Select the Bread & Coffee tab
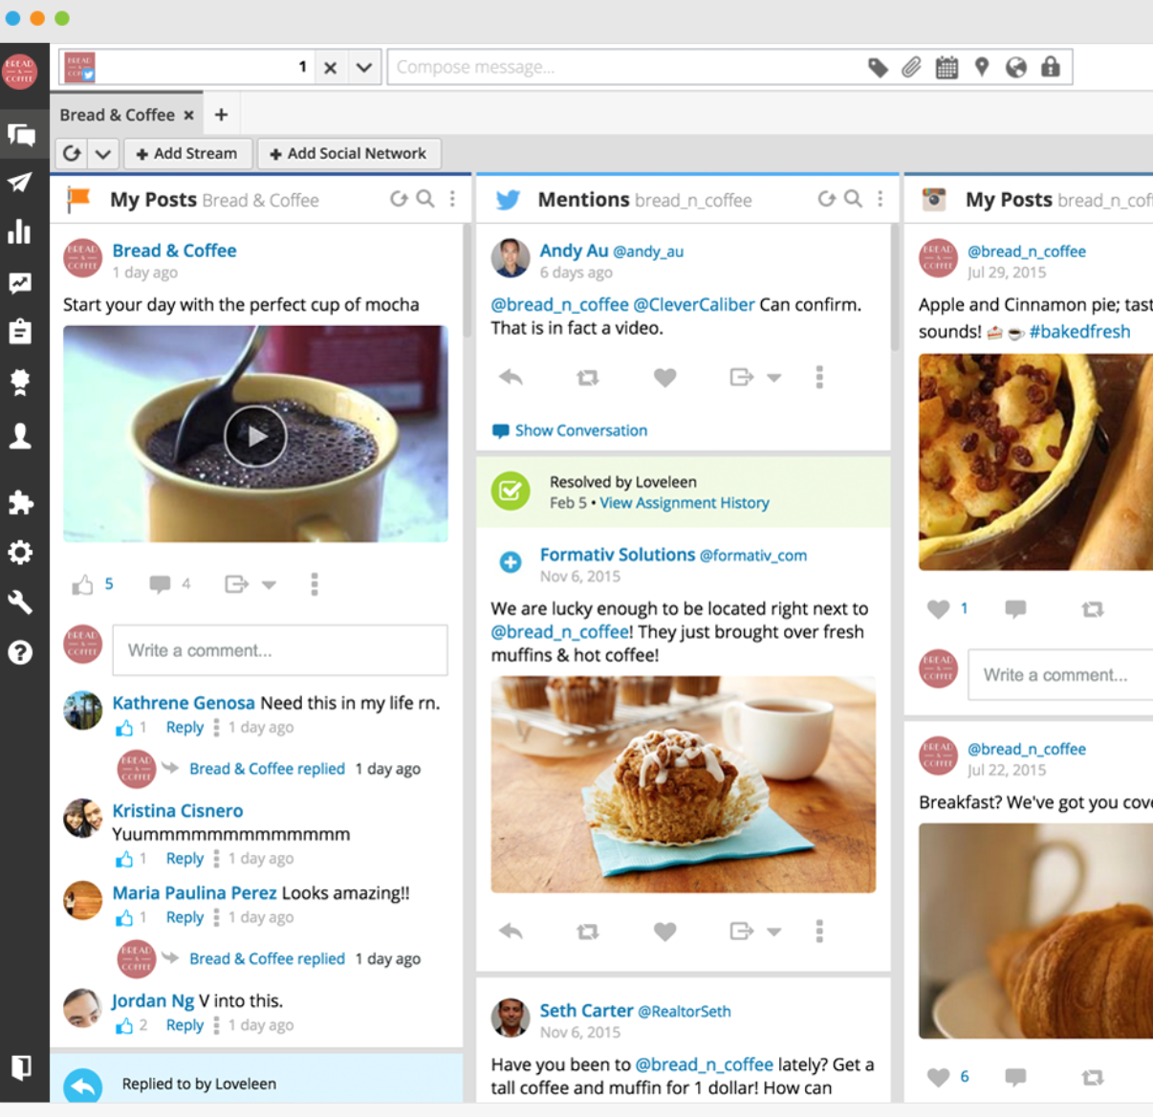 point(117,115)
